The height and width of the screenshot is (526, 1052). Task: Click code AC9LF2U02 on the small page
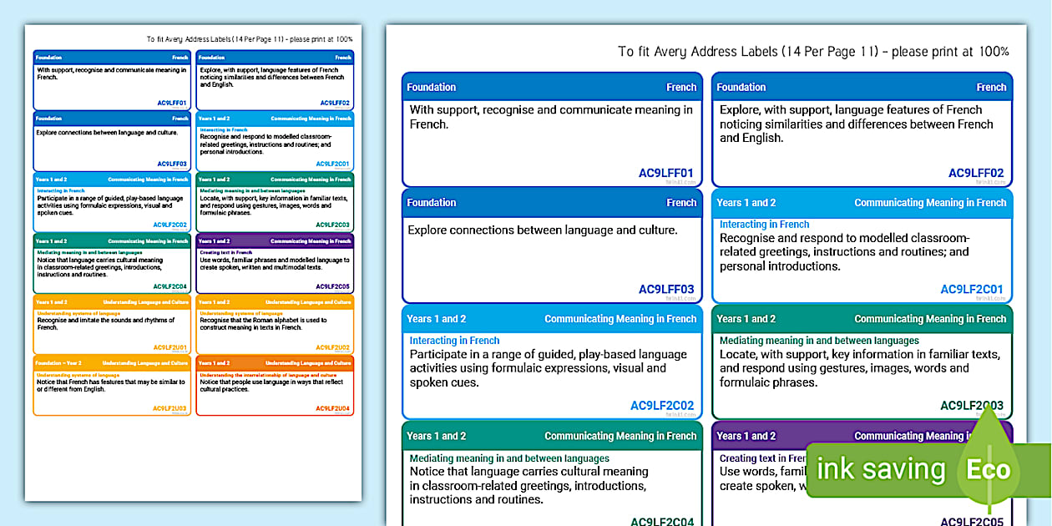pyautogui.click(x=333, y=347)
